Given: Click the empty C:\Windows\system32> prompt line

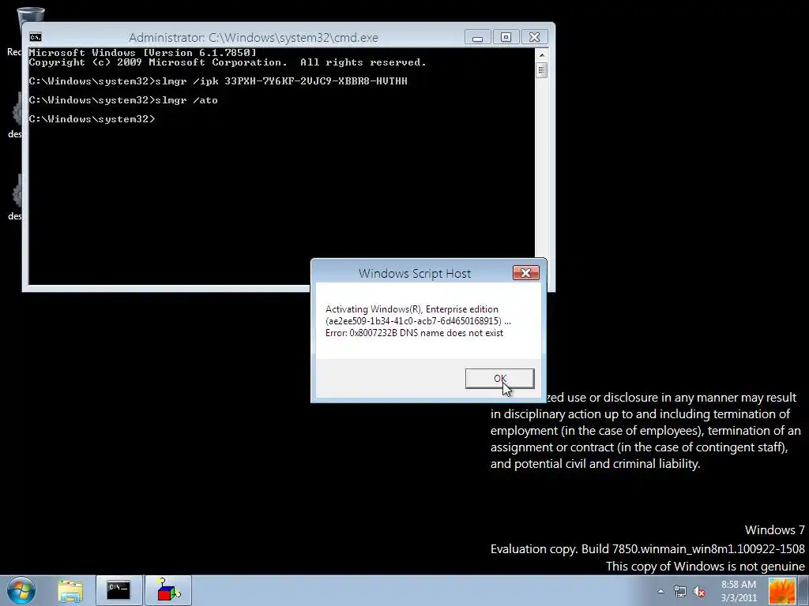Looking at the screenshot, I should (92, 119).
